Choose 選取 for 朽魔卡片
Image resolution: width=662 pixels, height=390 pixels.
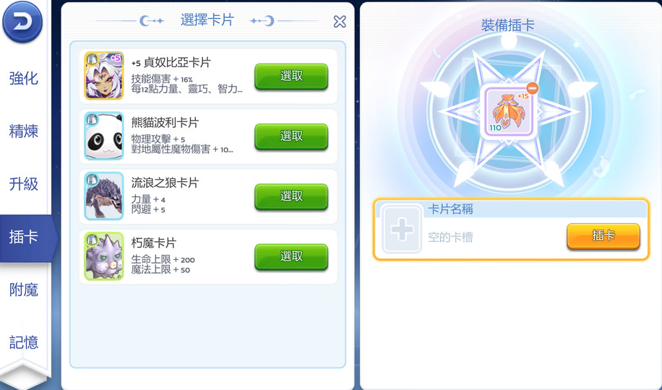pos(291,256)
